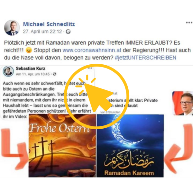The height and width of the screenshot is (193, 193).
Task: Click the Am 11. Apr. um 10:45 timestamp
Action: [x=33, y=74]
